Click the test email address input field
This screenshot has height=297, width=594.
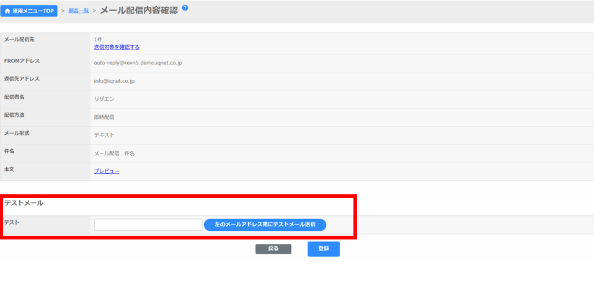click(x=148, y=225)
